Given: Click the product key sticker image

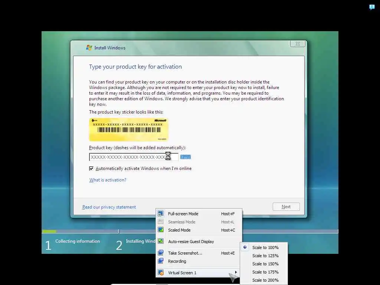Looking at the screenshot, I should coord(128,130).
